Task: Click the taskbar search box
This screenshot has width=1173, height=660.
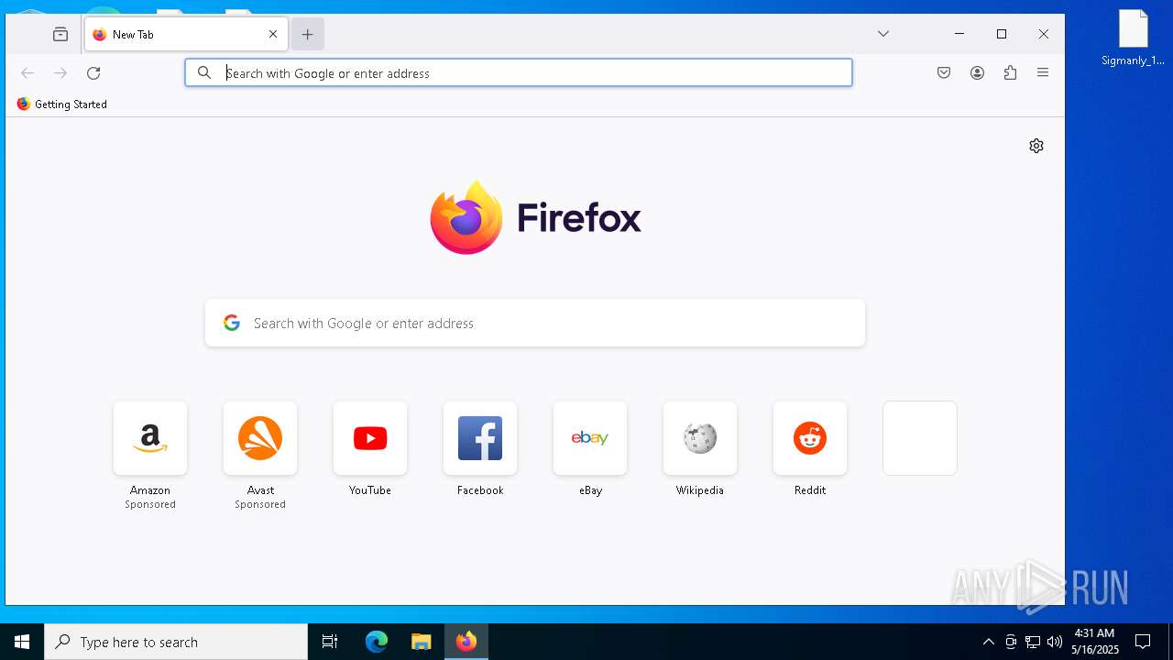Action: click(x=176, y=642)
